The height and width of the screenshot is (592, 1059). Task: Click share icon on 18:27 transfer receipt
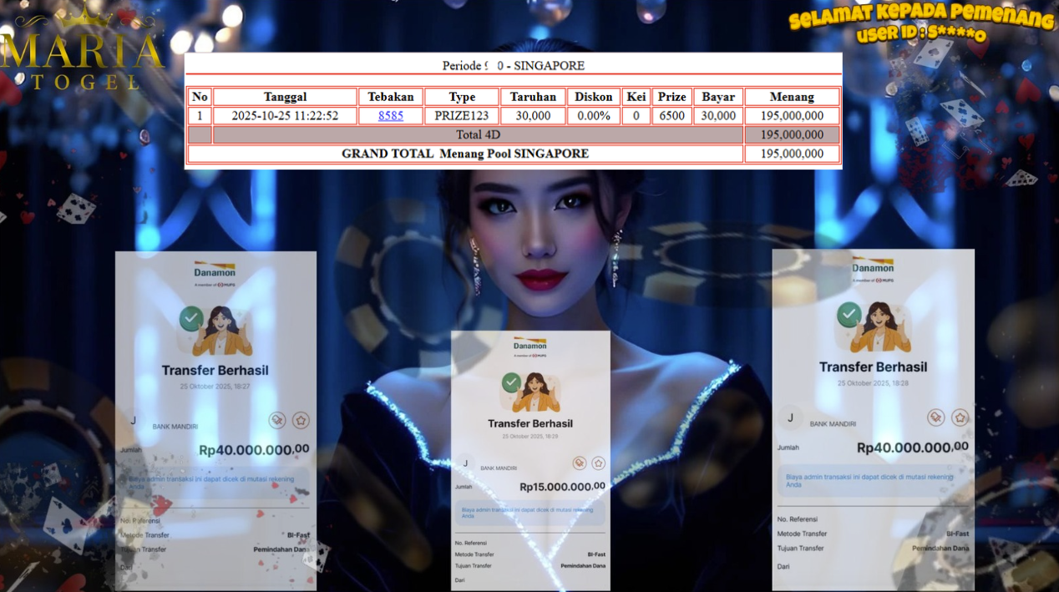277,420
